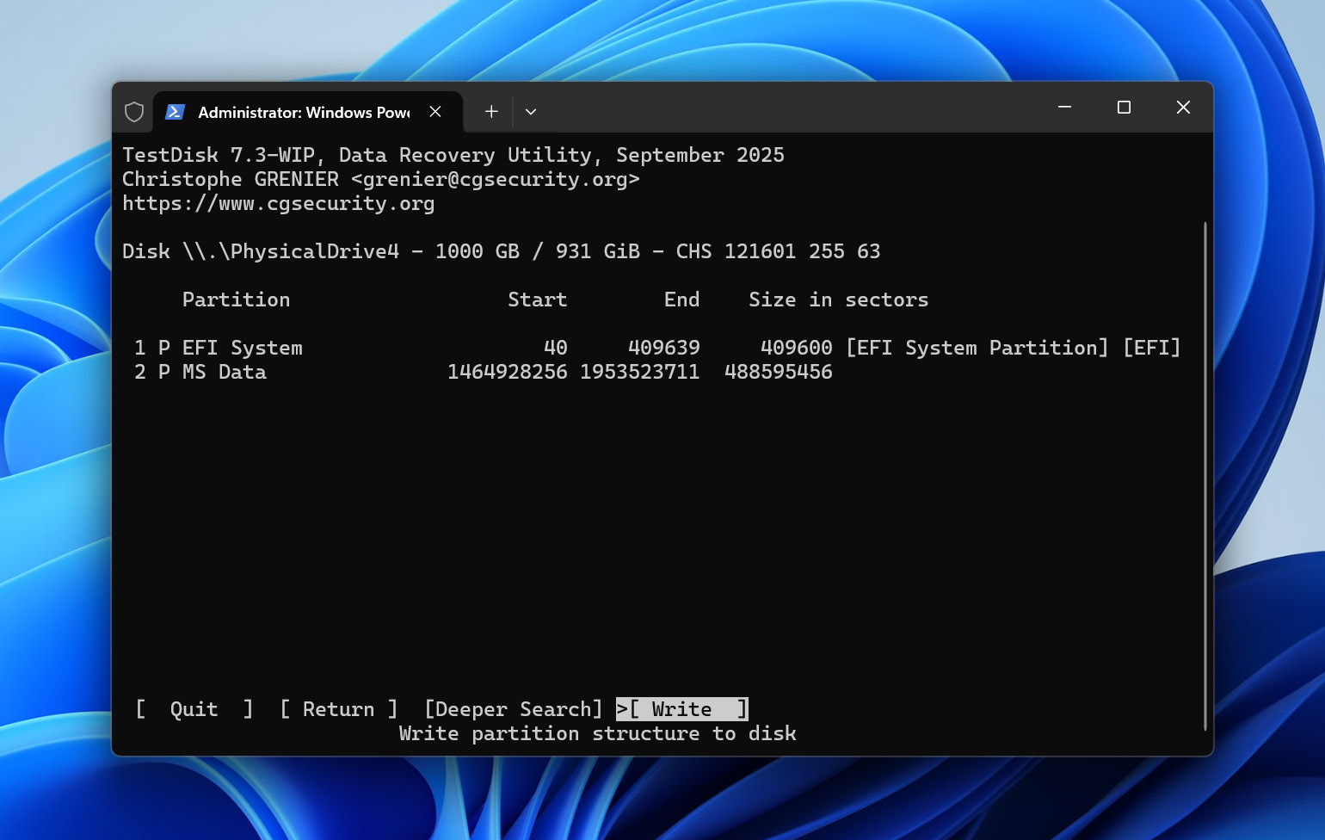Click the 409600 sector size value

point(796,348)
